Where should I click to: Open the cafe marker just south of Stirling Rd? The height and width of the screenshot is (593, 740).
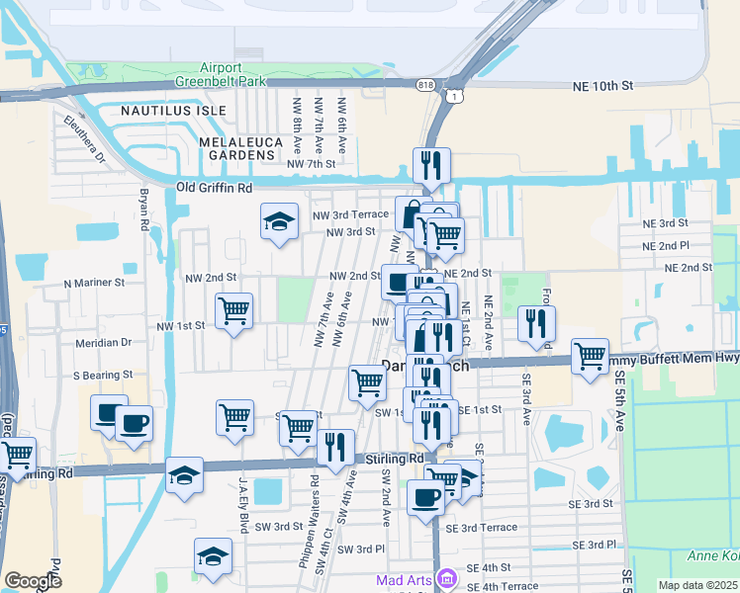426,496
